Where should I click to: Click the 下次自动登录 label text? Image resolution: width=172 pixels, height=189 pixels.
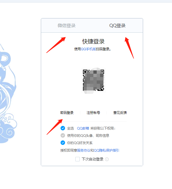(x=93, y=159)
